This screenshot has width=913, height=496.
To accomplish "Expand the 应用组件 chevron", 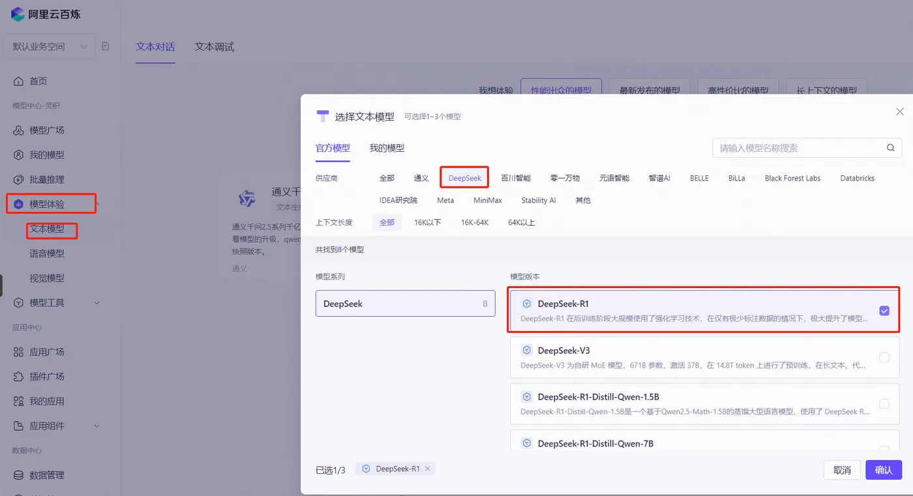I will (97, 426).
